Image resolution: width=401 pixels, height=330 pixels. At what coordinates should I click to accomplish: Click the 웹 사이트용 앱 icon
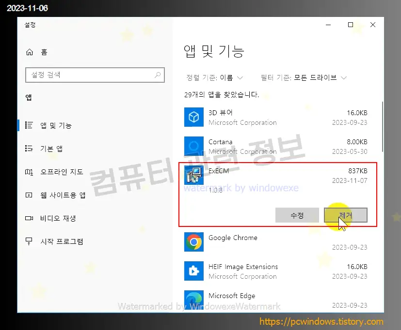click(x=29, y=195)
